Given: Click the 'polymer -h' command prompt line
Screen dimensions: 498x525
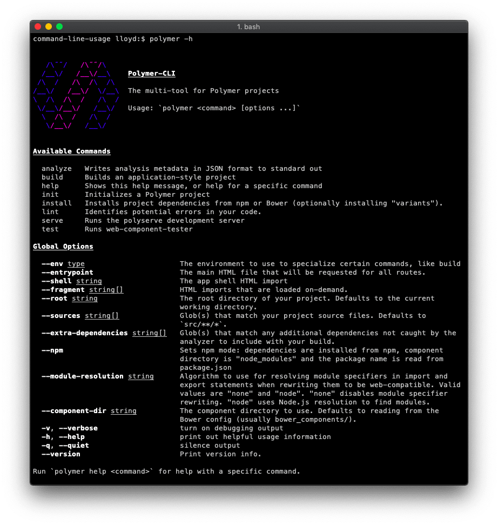Looking at the screenshot, I should (x=113, y=39).
